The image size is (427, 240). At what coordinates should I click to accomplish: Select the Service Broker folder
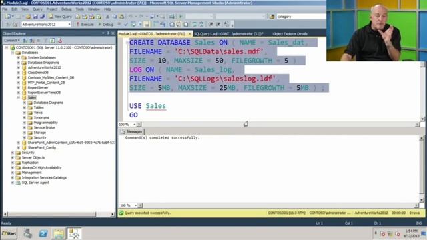tap(45, 127)
